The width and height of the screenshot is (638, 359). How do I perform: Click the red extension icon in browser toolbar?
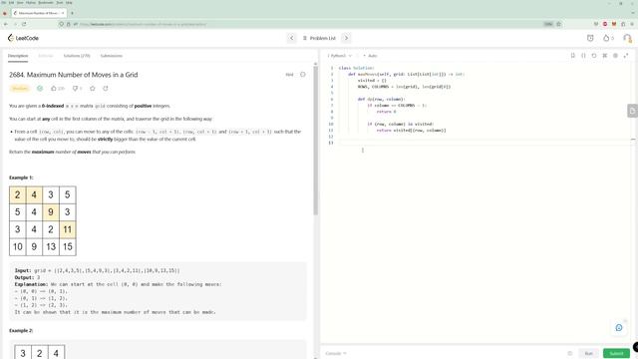click(605, 24)
